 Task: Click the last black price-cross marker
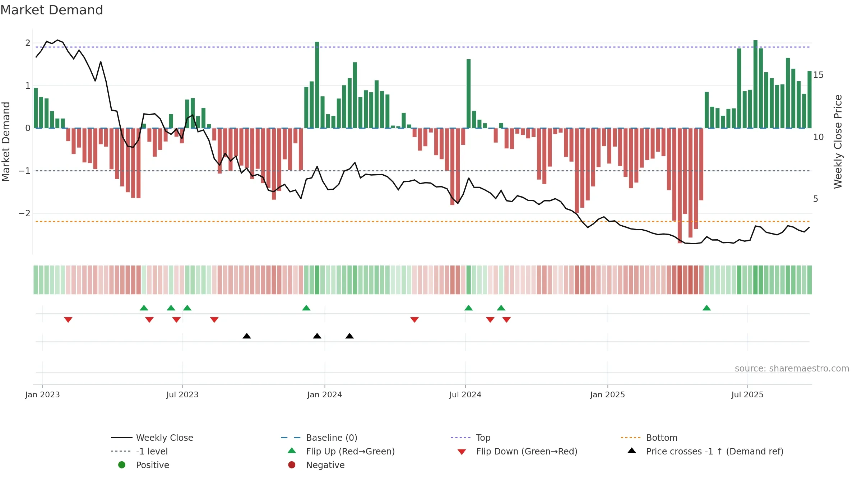[x=349, y=336]
